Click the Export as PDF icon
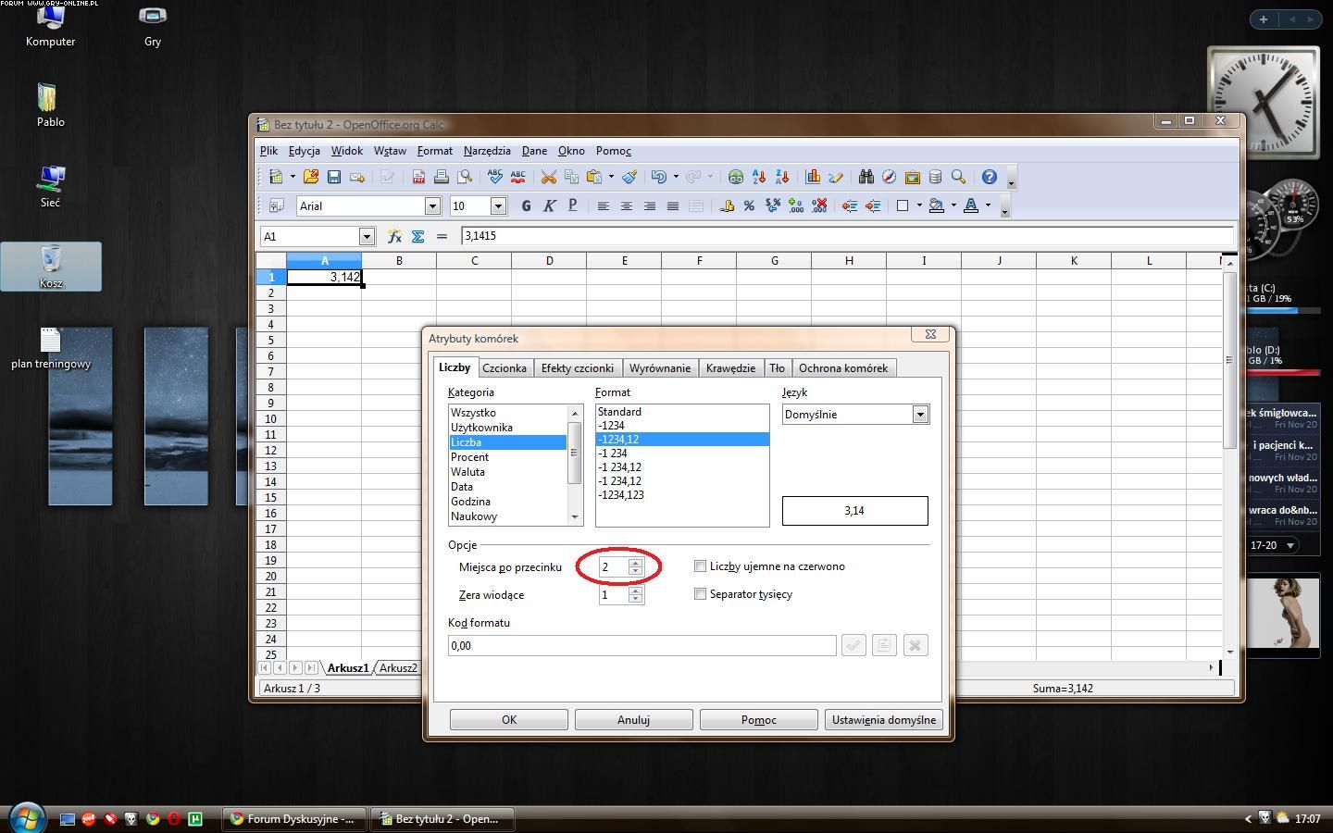 click(x=418, y=177)
